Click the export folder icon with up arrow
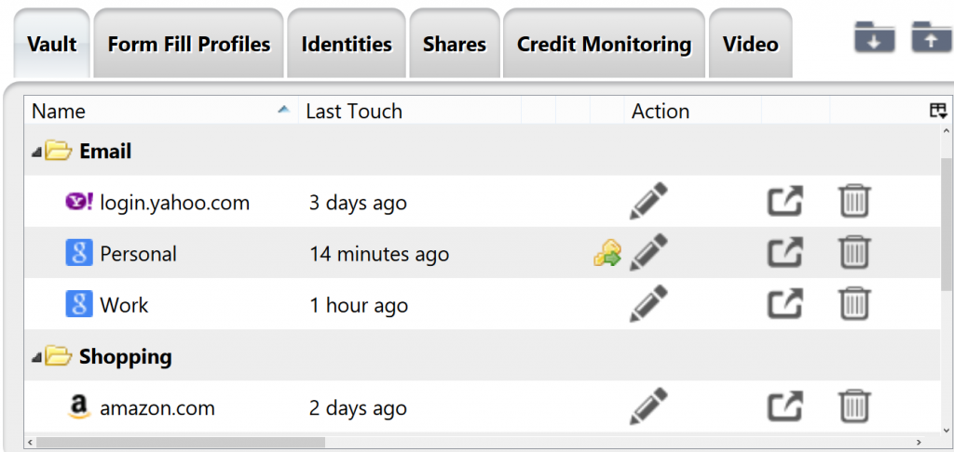The height and width of the screenshot is (452, 954). [x=931, y=37]
